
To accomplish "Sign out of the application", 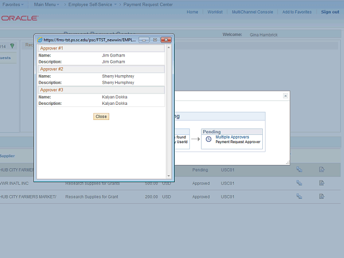I will (330, 12).
